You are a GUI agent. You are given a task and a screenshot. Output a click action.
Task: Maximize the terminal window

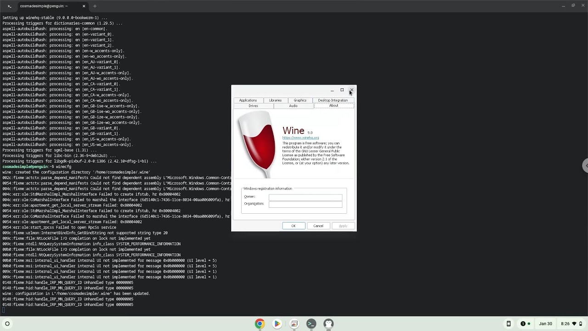tap(573, 6)
